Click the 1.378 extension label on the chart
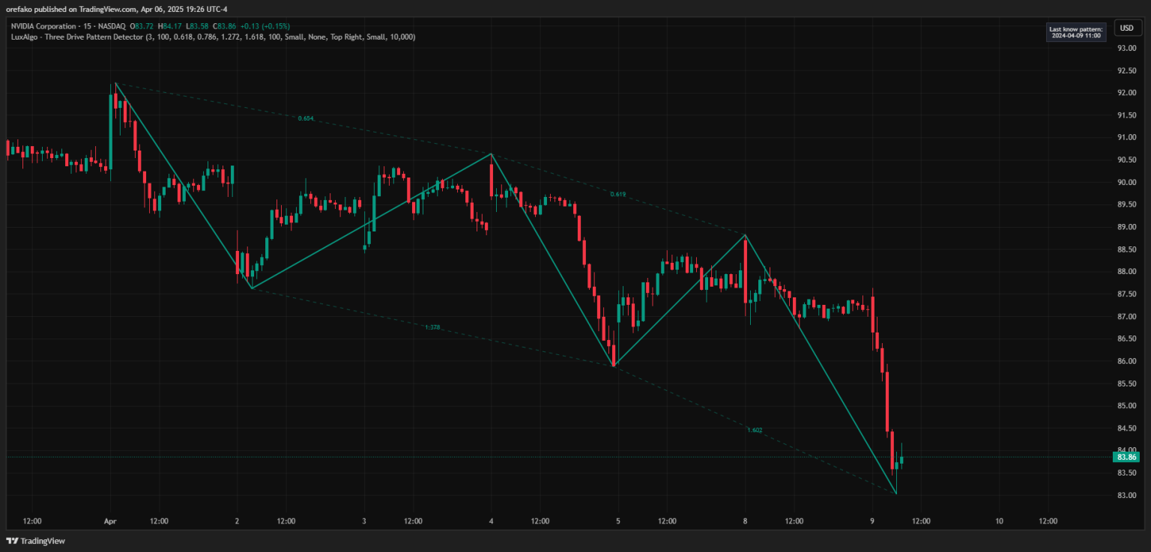 (433, 327)
